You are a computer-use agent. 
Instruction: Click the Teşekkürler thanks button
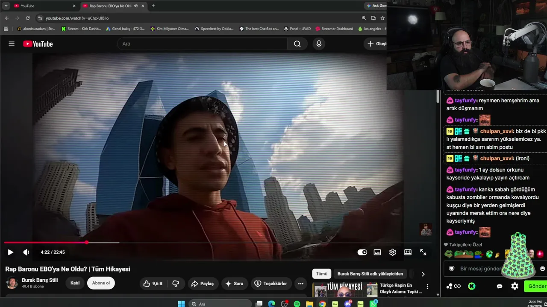pos(271,284)
